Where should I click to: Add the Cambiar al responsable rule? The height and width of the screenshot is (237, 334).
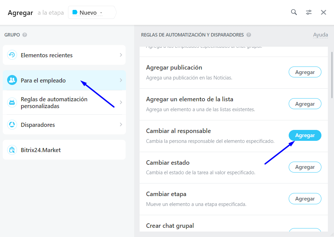pyautogui.click(x=305, y=135)
